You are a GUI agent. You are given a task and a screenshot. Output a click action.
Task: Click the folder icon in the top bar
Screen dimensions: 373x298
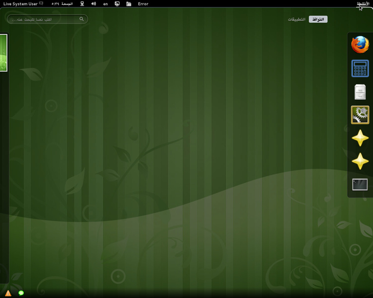pos(129,4)
